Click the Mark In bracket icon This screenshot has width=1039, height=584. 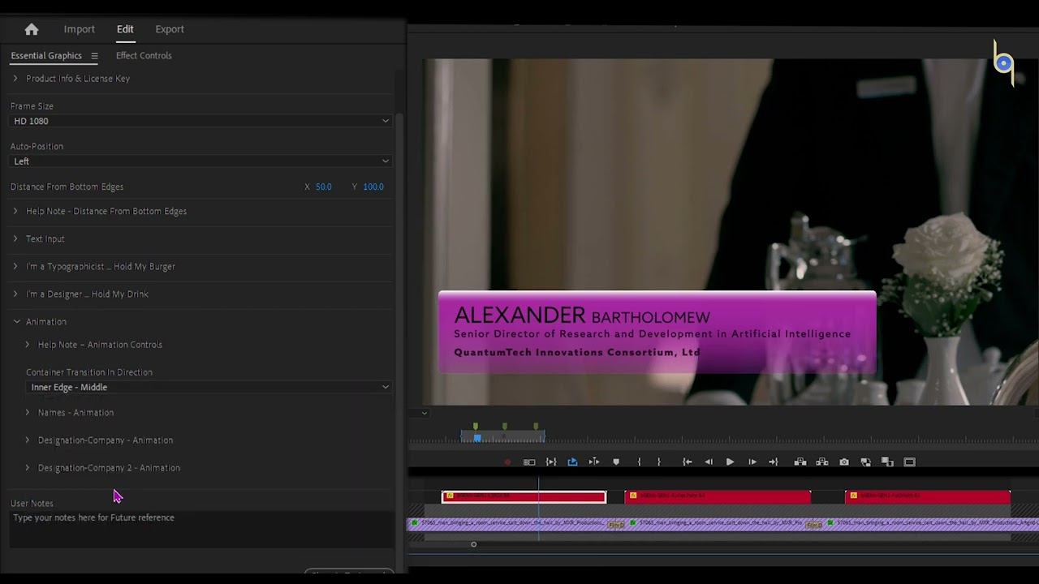tap(640, 462)
